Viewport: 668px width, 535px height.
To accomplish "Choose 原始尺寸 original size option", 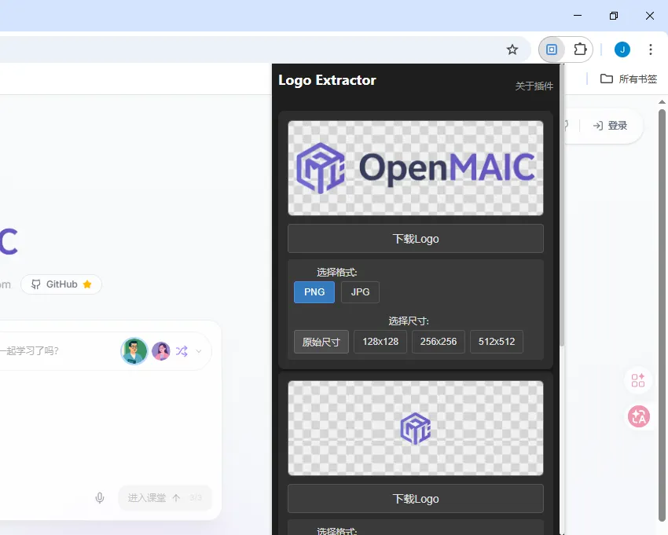I will tap(321, 342).
